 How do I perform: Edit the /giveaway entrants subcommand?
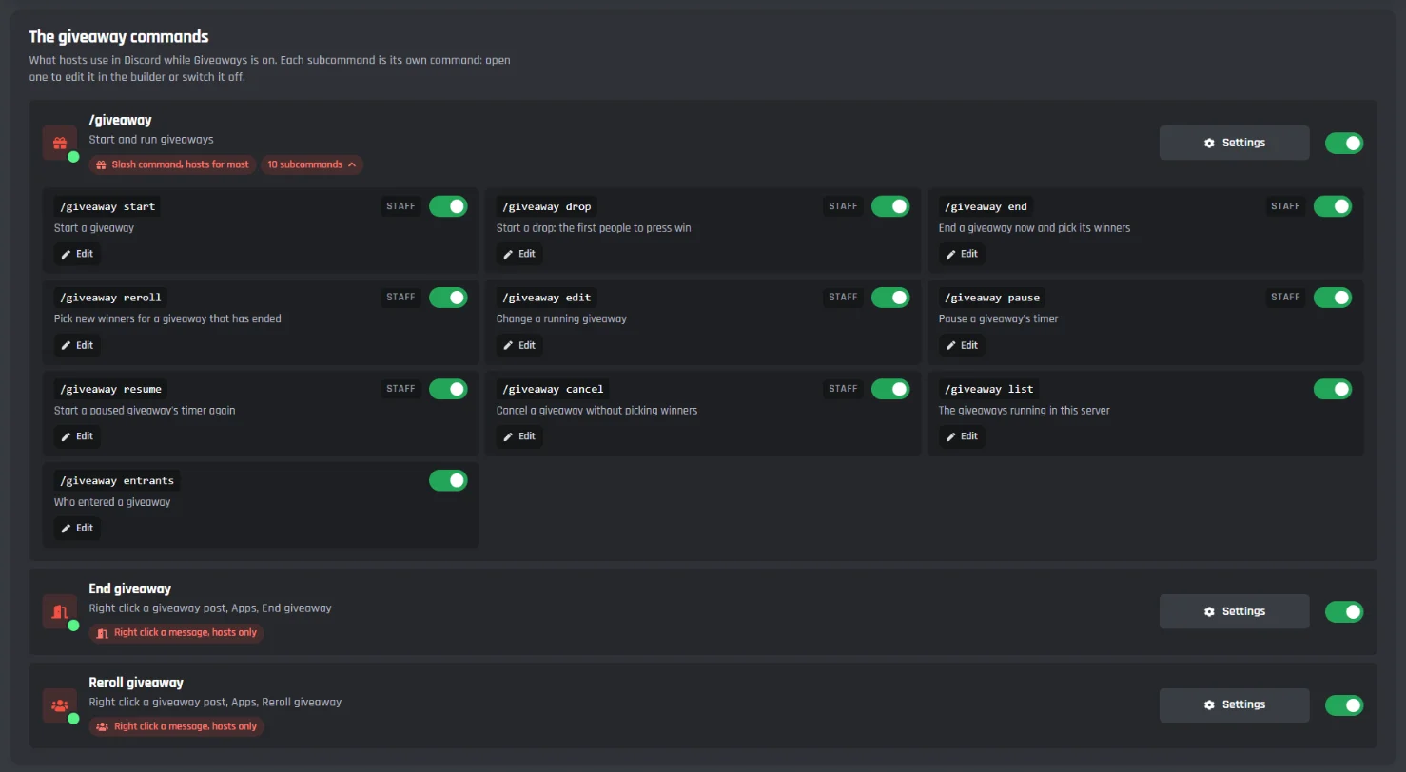77,528
